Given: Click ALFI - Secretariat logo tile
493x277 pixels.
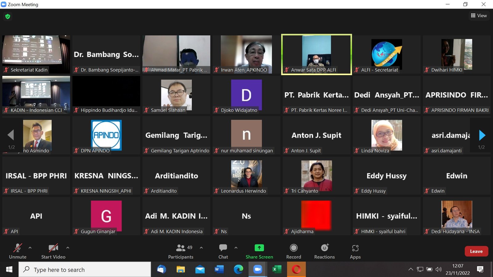Looking at the screenshot, I should click(x=387, y=54).
